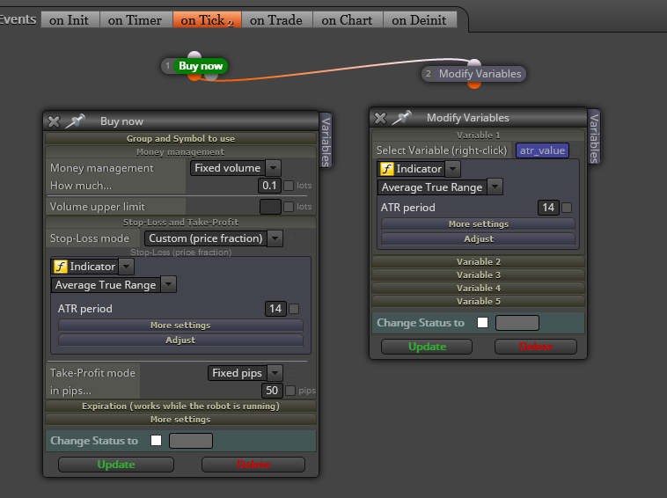The height and width of the screenshot is (498, 667).
Task: Expand Variable 5 section
Action: (x=479, y=301)
